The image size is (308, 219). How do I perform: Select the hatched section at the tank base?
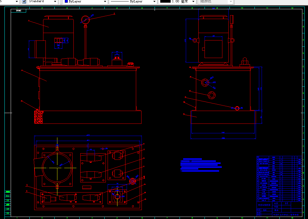(x=39, y=117)
